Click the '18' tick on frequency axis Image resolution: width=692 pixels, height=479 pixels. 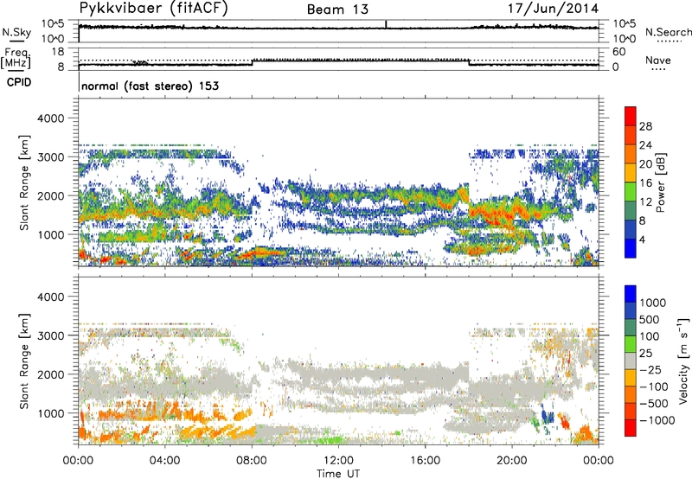pyautogui.click(x=58, y=52)
